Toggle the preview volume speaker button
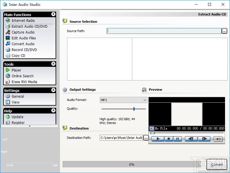This screenshot has height=173, width=230. (218, 139)
